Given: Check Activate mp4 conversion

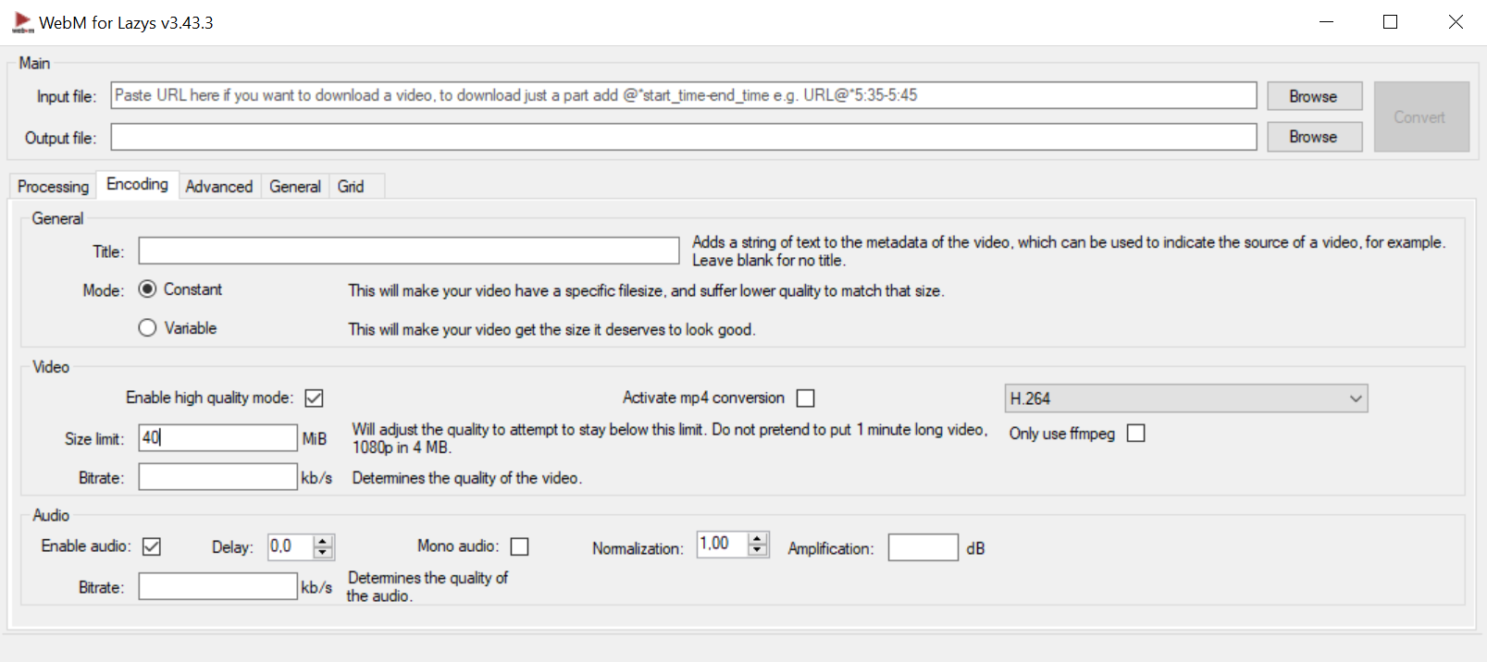Looking at the screenshot, I should click(806, 398).
